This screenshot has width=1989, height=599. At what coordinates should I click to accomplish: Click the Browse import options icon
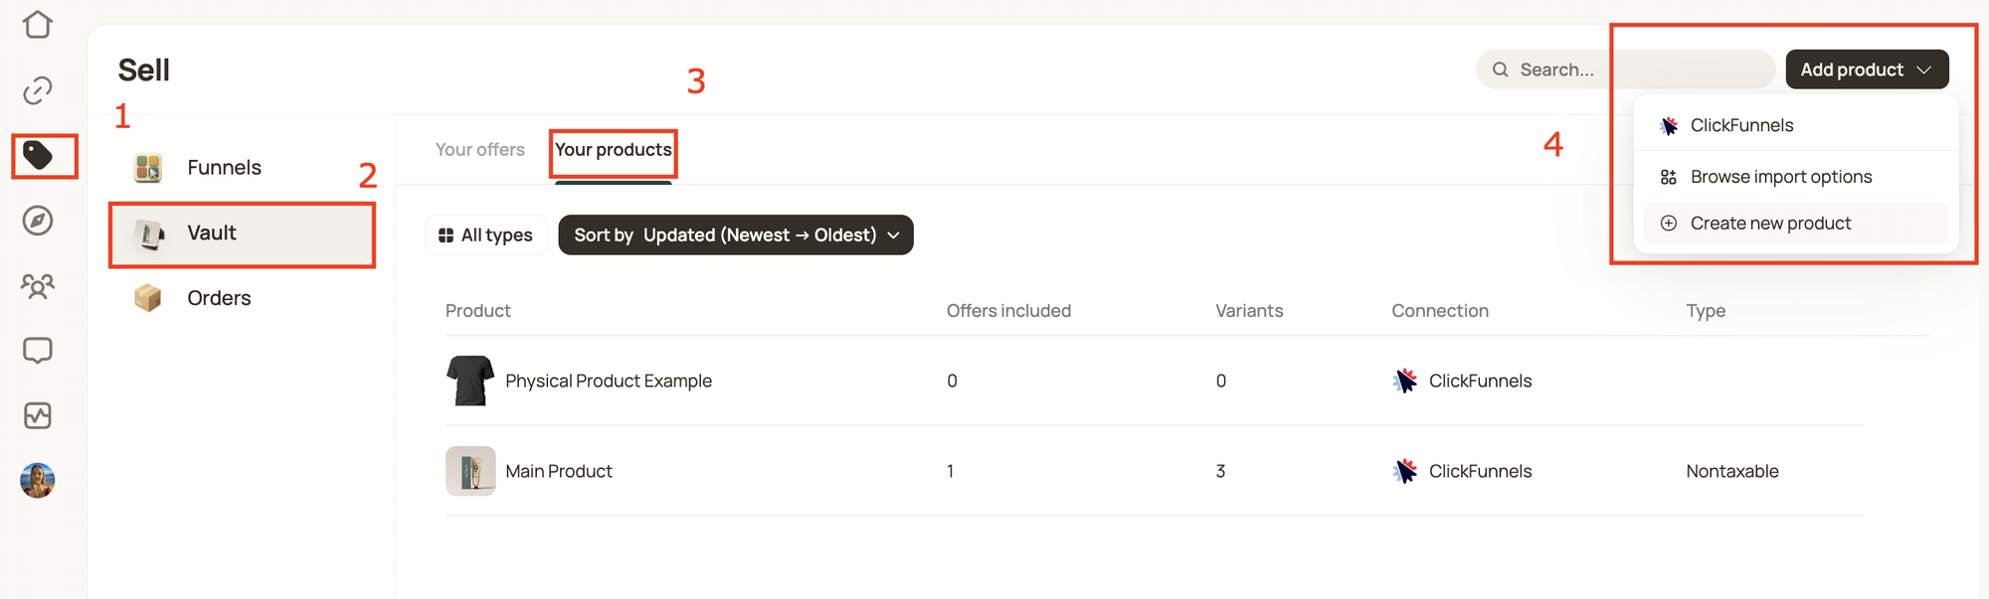pyautogui.click(x=1669, y=177)
